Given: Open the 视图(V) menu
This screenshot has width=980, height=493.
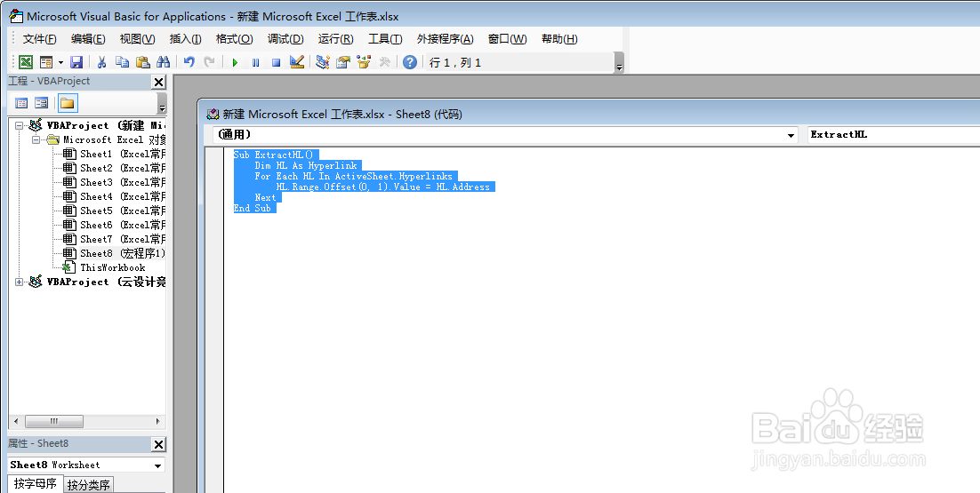Looking at the screenshot, I should 138,39.
